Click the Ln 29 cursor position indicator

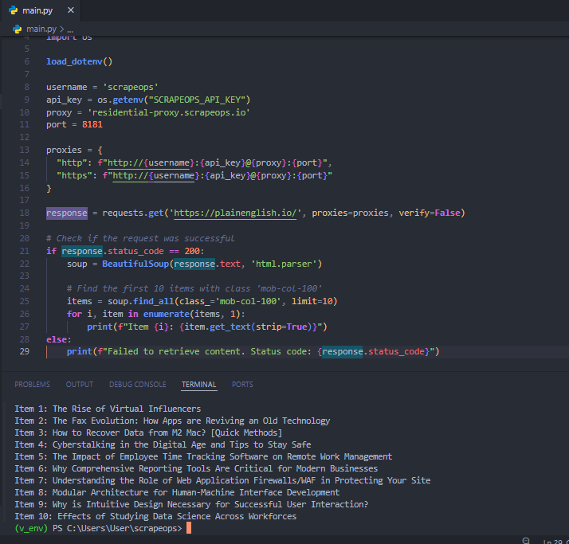pos(554,542)
